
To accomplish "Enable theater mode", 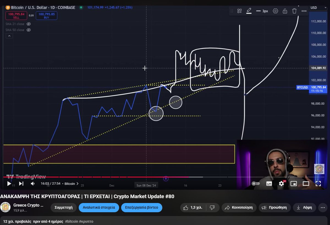I will pos(306,183).
